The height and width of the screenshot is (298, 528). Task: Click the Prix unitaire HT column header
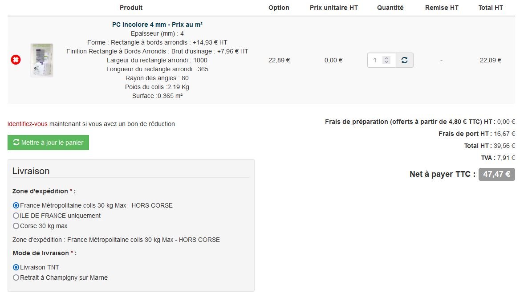[x=333, y=8]
